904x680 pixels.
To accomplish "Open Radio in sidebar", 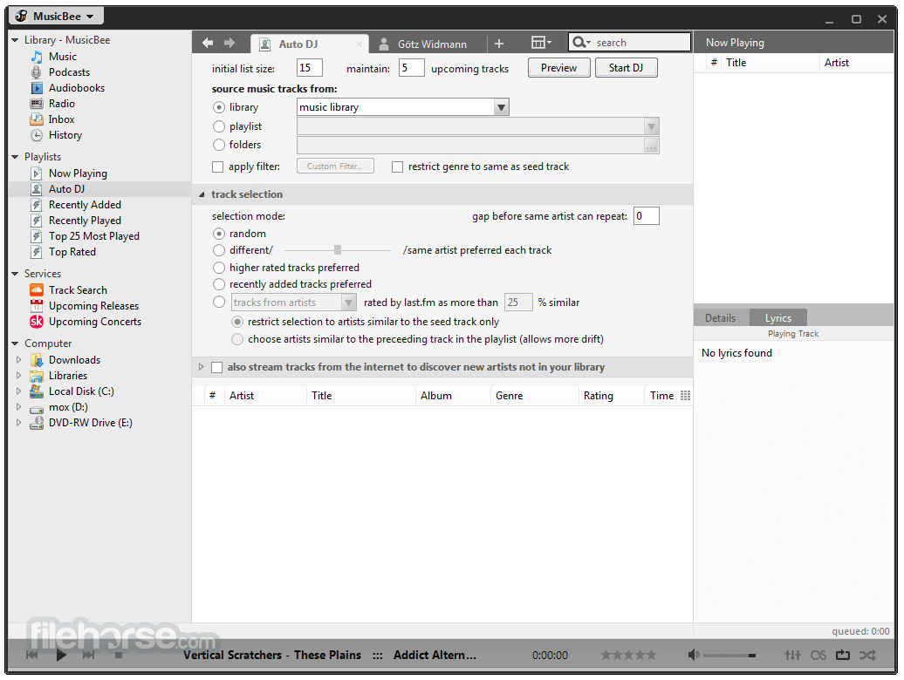I will (x=62, y=104).
